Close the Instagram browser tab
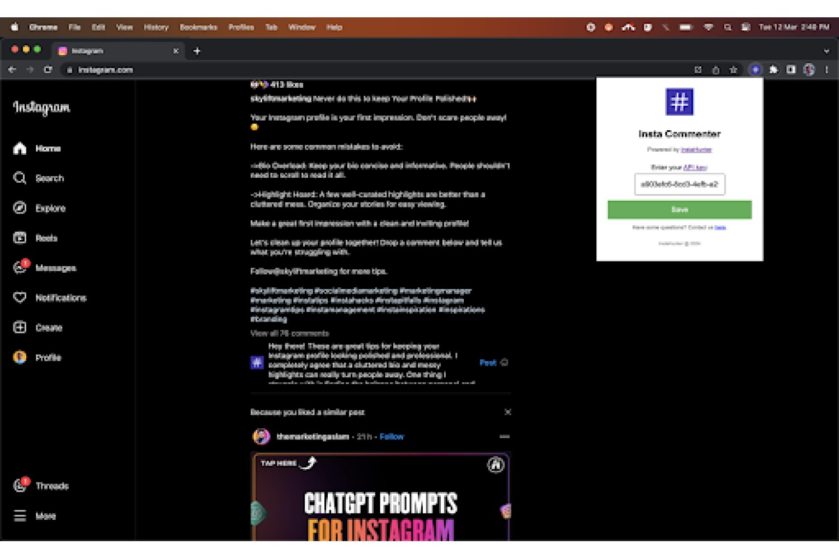The width and height of the screenshot is (839, 559). pyautogui.click(x=176, y=51)
